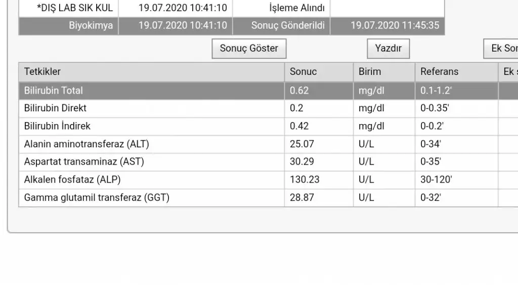Viewport: 518px width, 285px height.
Task: Click the Sonuç Gönderildi status cell
Action: coord(281,26)
